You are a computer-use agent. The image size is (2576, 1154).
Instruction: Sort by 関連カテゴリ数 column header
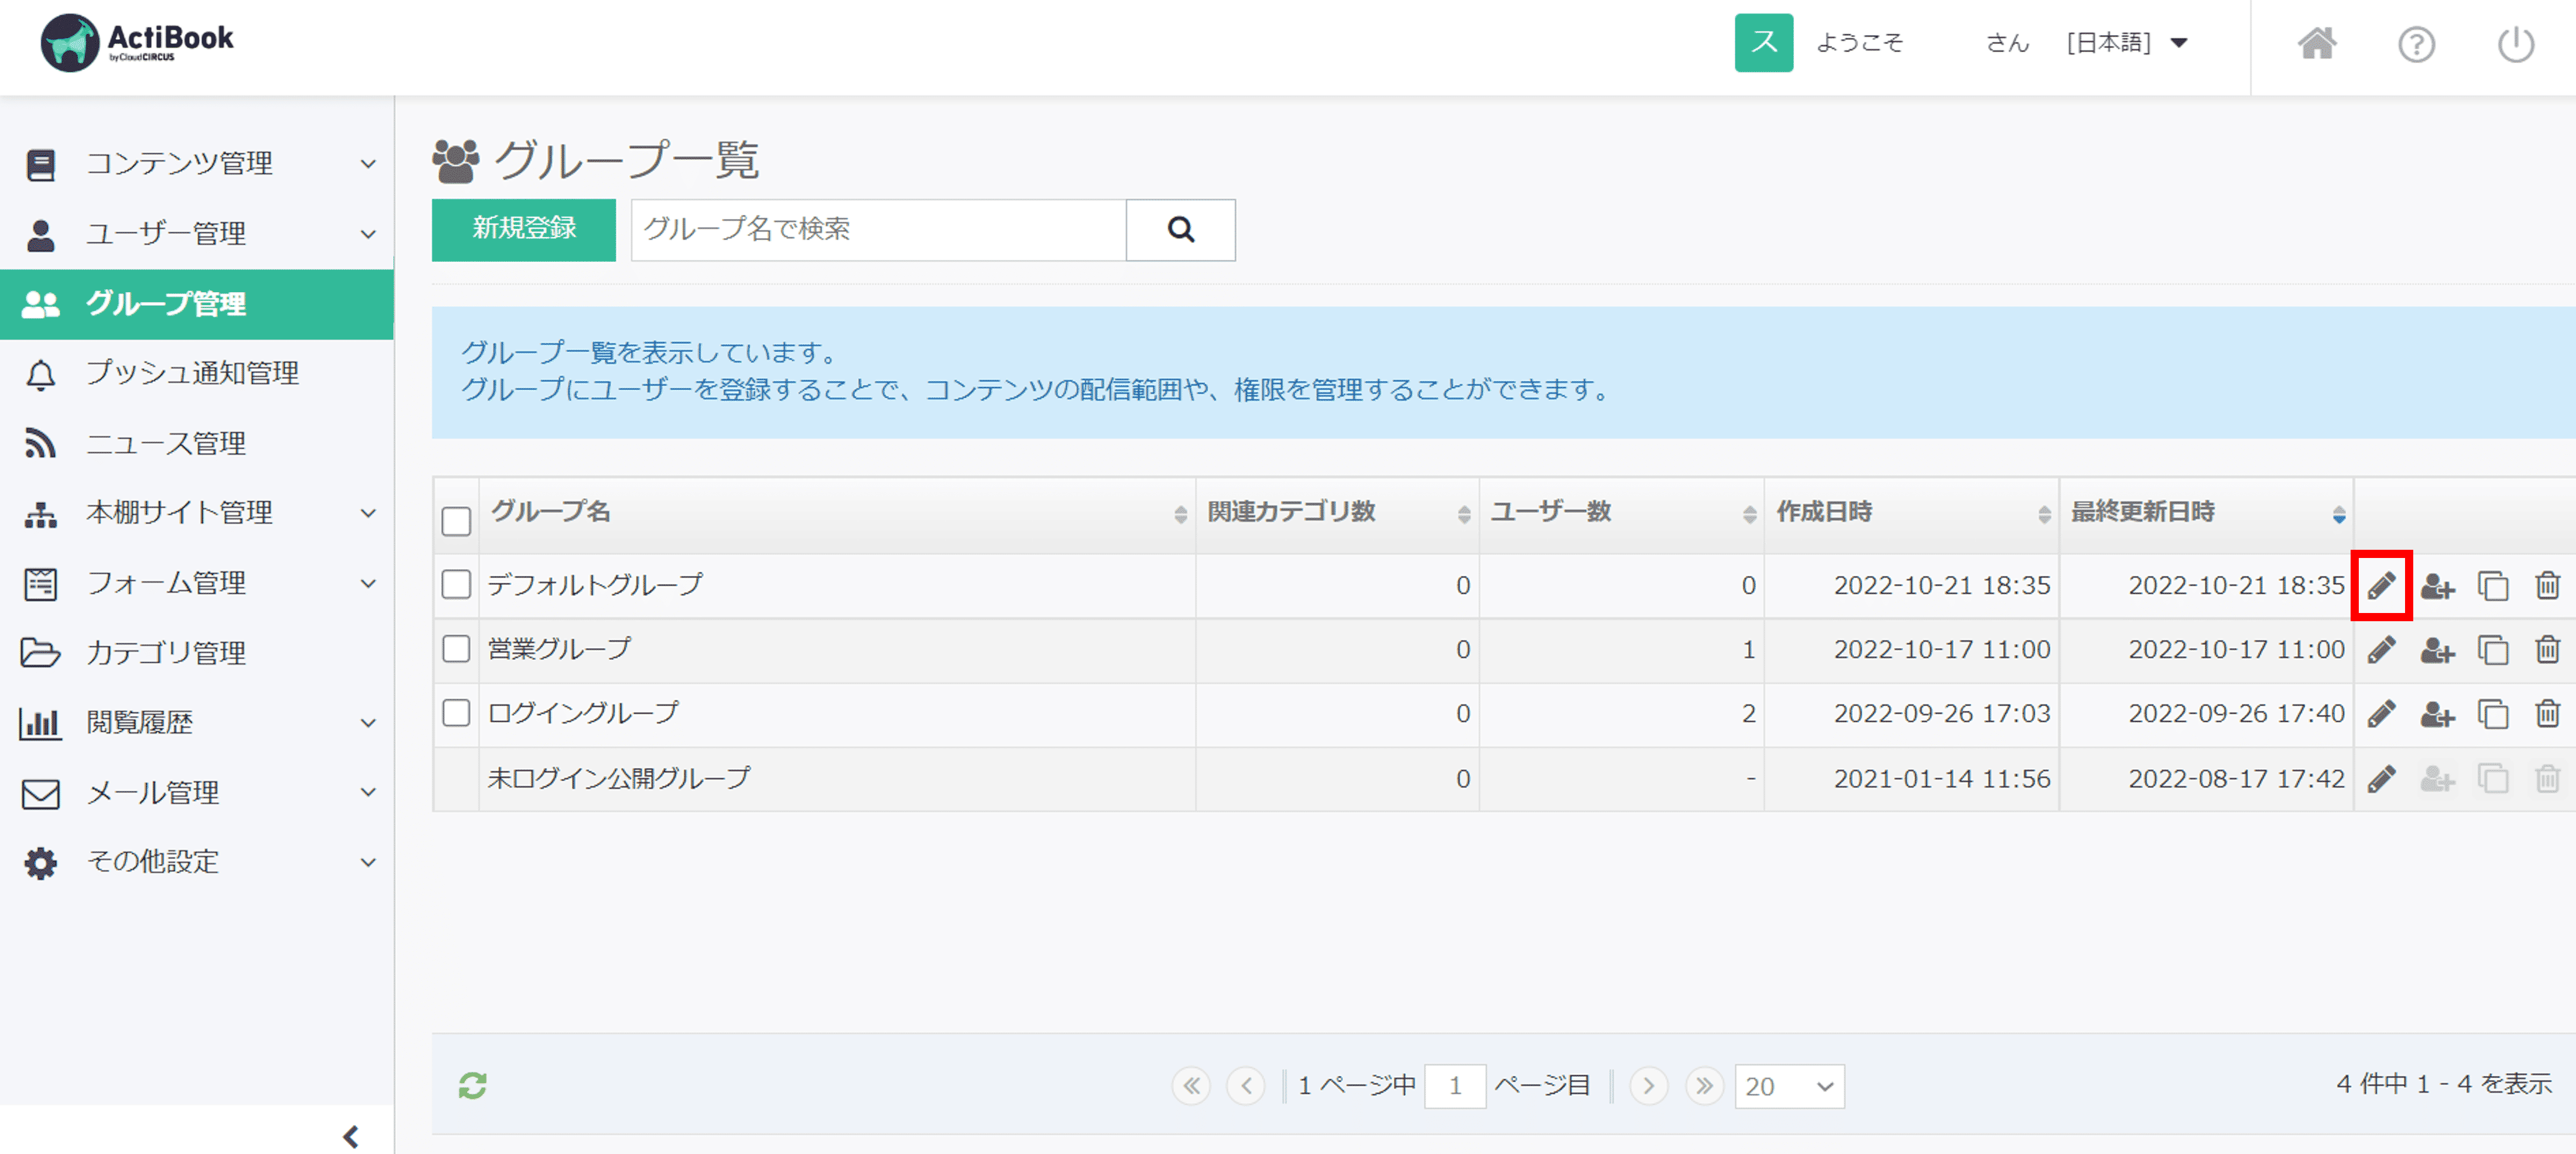point(1337,514)
